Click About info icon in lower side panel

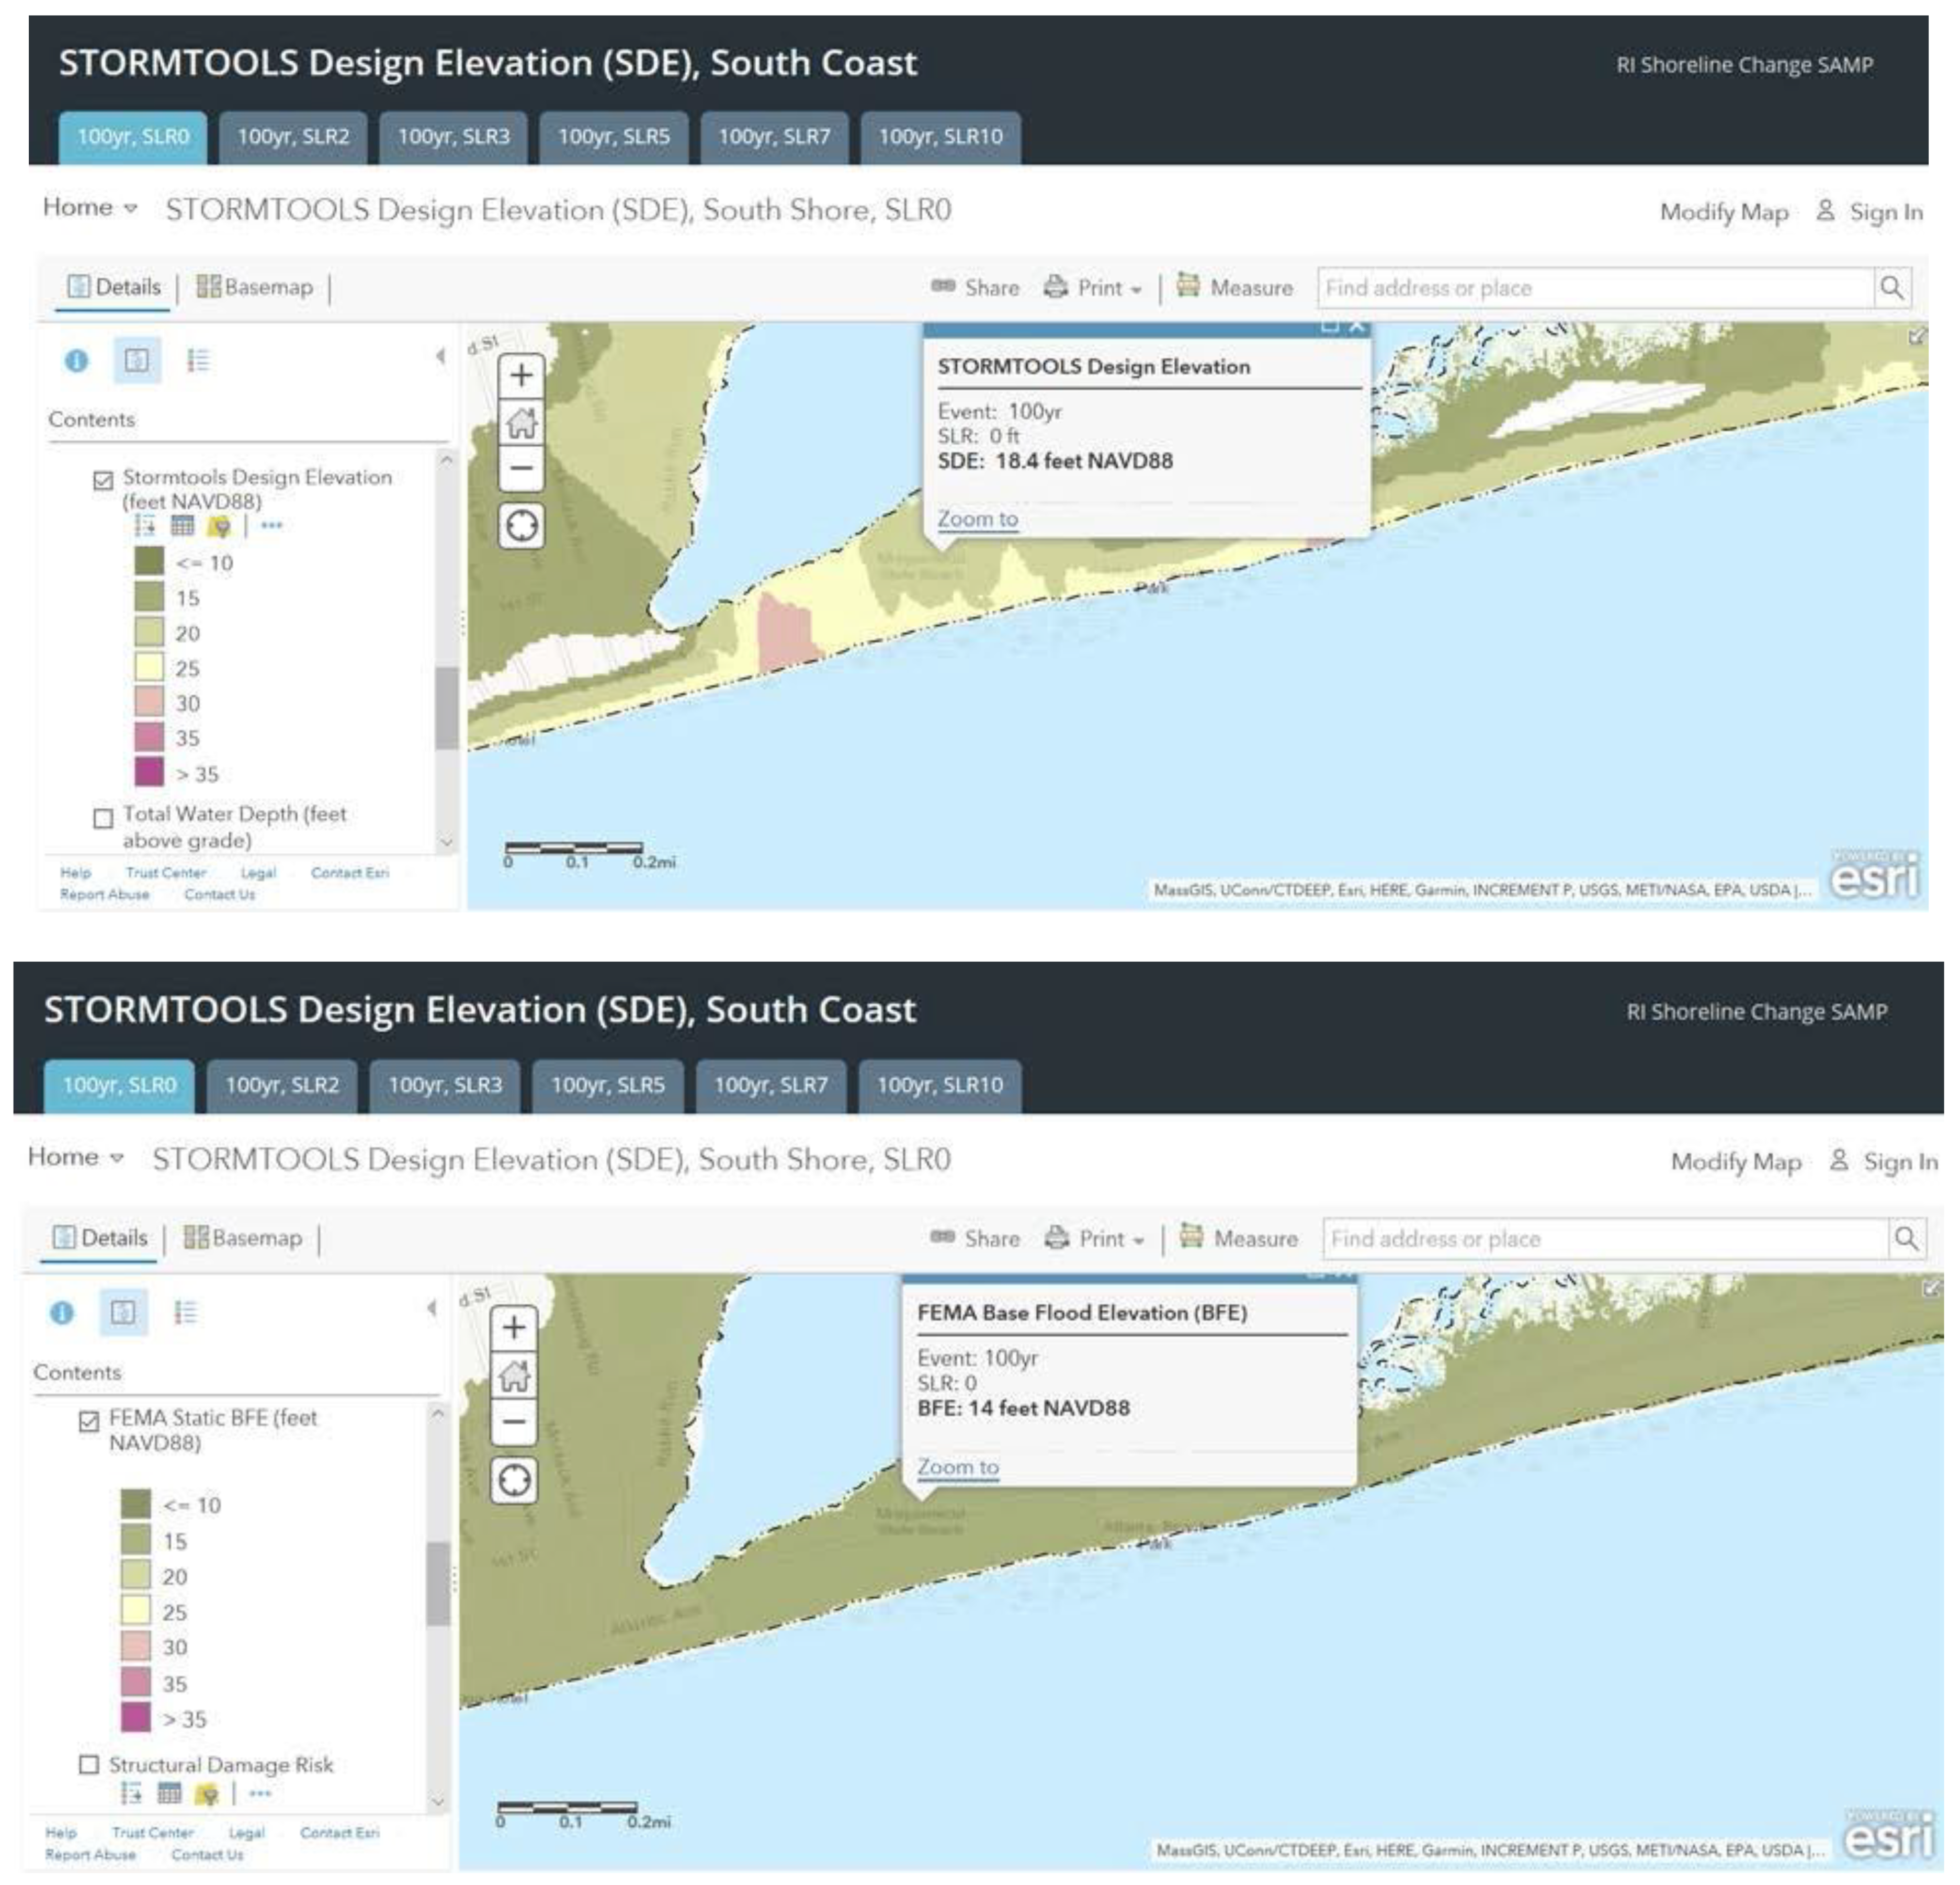pyautogui.click(x=62, y=1312)
